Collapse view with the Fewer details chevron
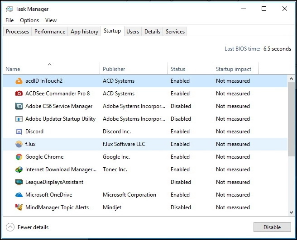Screen dimensions: 297x240 pos(10,227)
